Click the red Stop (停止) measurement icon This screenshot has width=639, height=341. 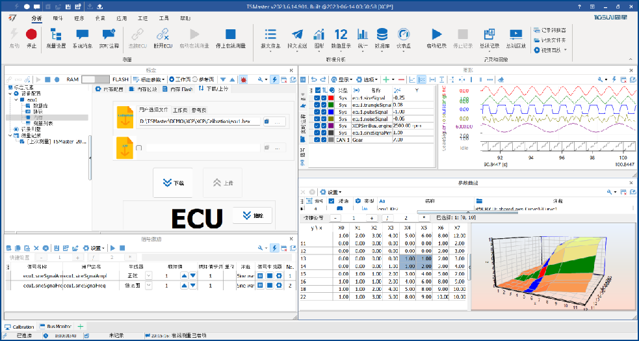pos(31,34)
